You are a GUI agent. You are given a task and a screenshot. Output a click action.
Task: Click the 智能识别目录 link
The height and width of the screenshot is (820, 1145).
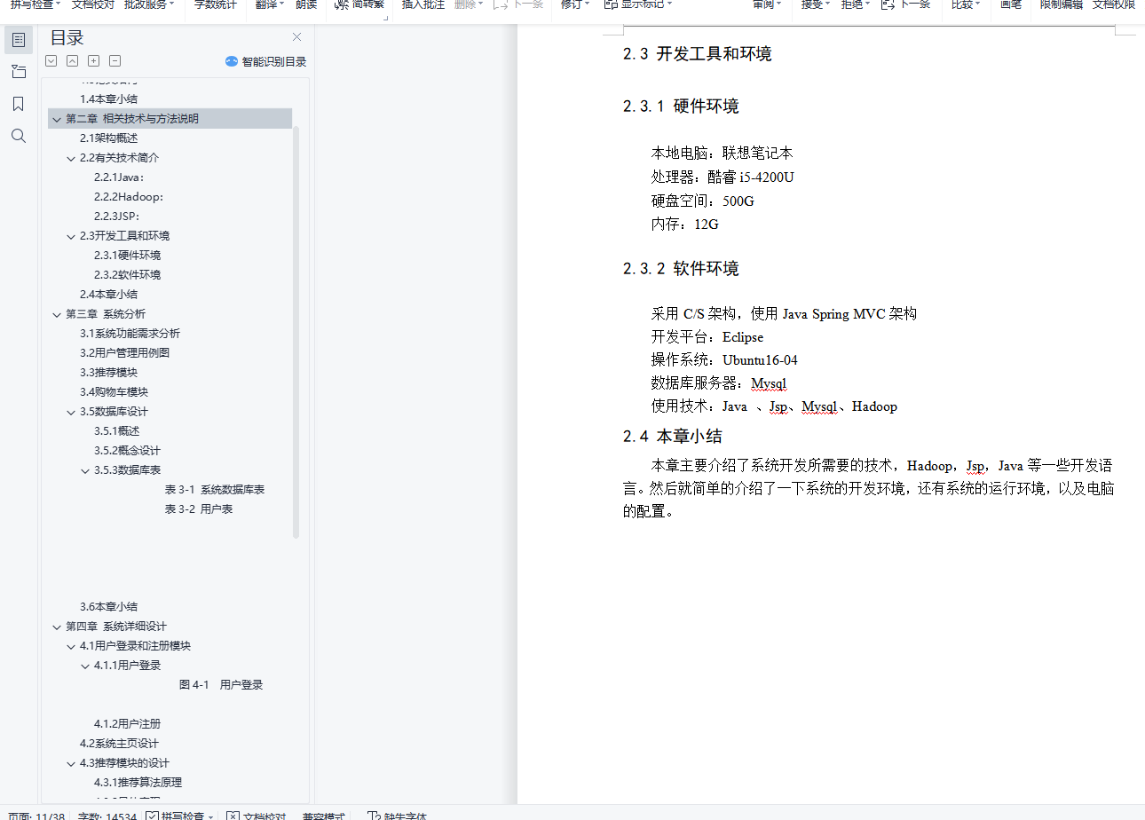coord(274,62)
